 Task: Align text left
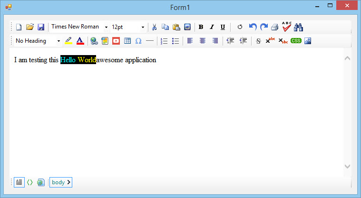[190, 41]
